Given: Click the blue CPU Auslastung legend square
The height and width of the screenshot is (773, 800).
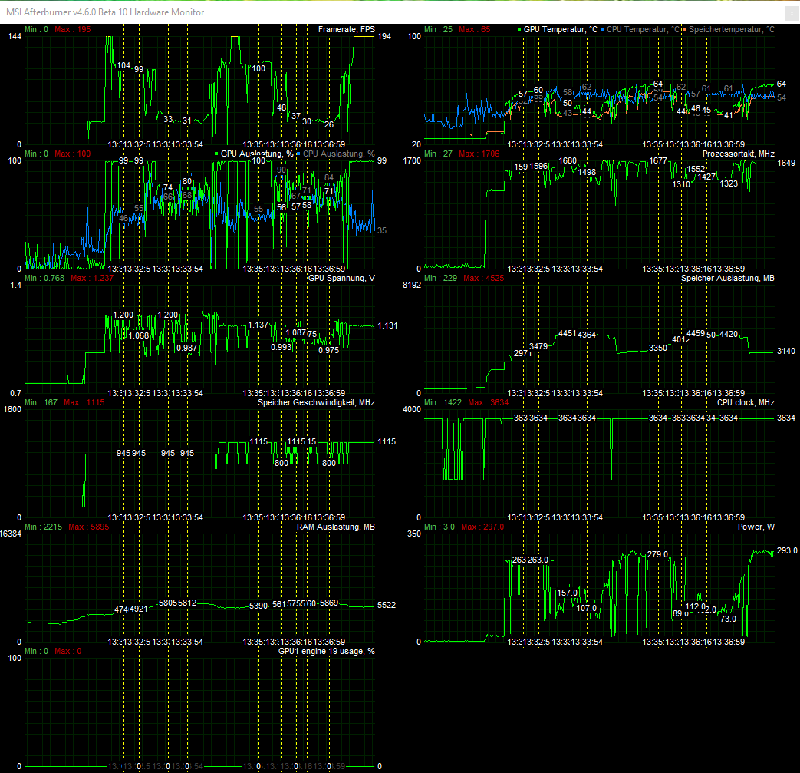Looking at the screenshot, I should click(298, 154).
